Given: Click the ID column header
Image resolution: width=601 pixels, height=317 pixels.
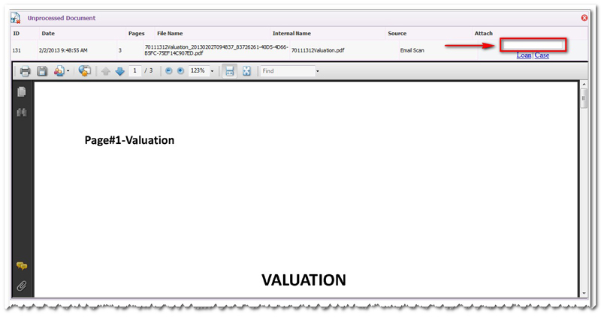Looking at the screenshot, I should (16, 33).
